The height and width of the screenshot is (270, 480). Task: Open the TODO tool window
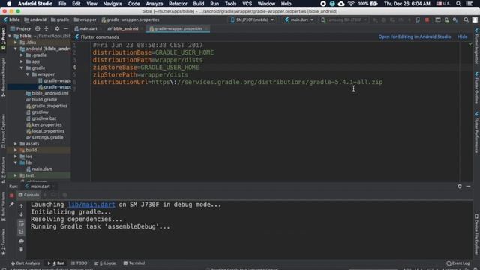click(79, 263)
